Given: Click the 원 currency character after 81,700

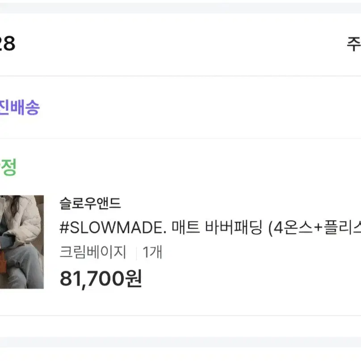Looking at the screenshot, I should (133, 278).
